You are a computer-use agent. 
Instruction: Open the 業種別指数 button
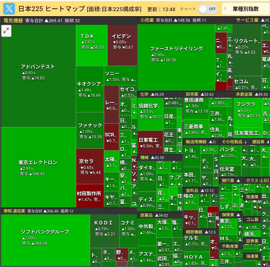coord(246,8)
